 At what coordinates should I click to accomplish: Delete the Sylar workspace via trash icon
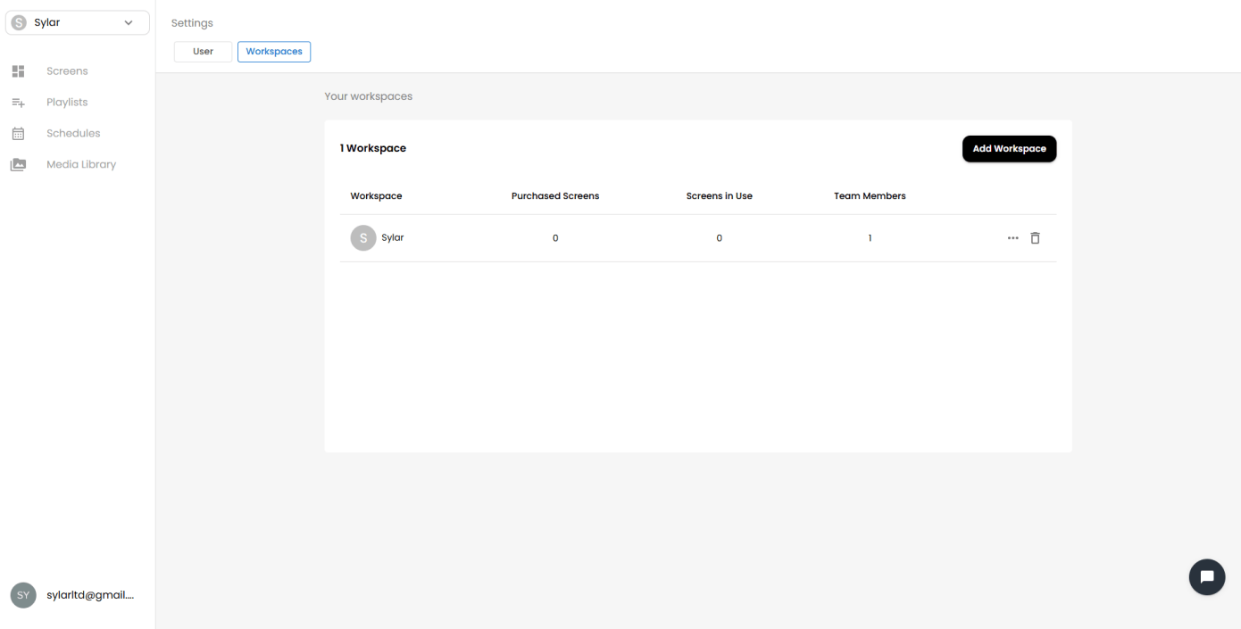click(1035, 238)
